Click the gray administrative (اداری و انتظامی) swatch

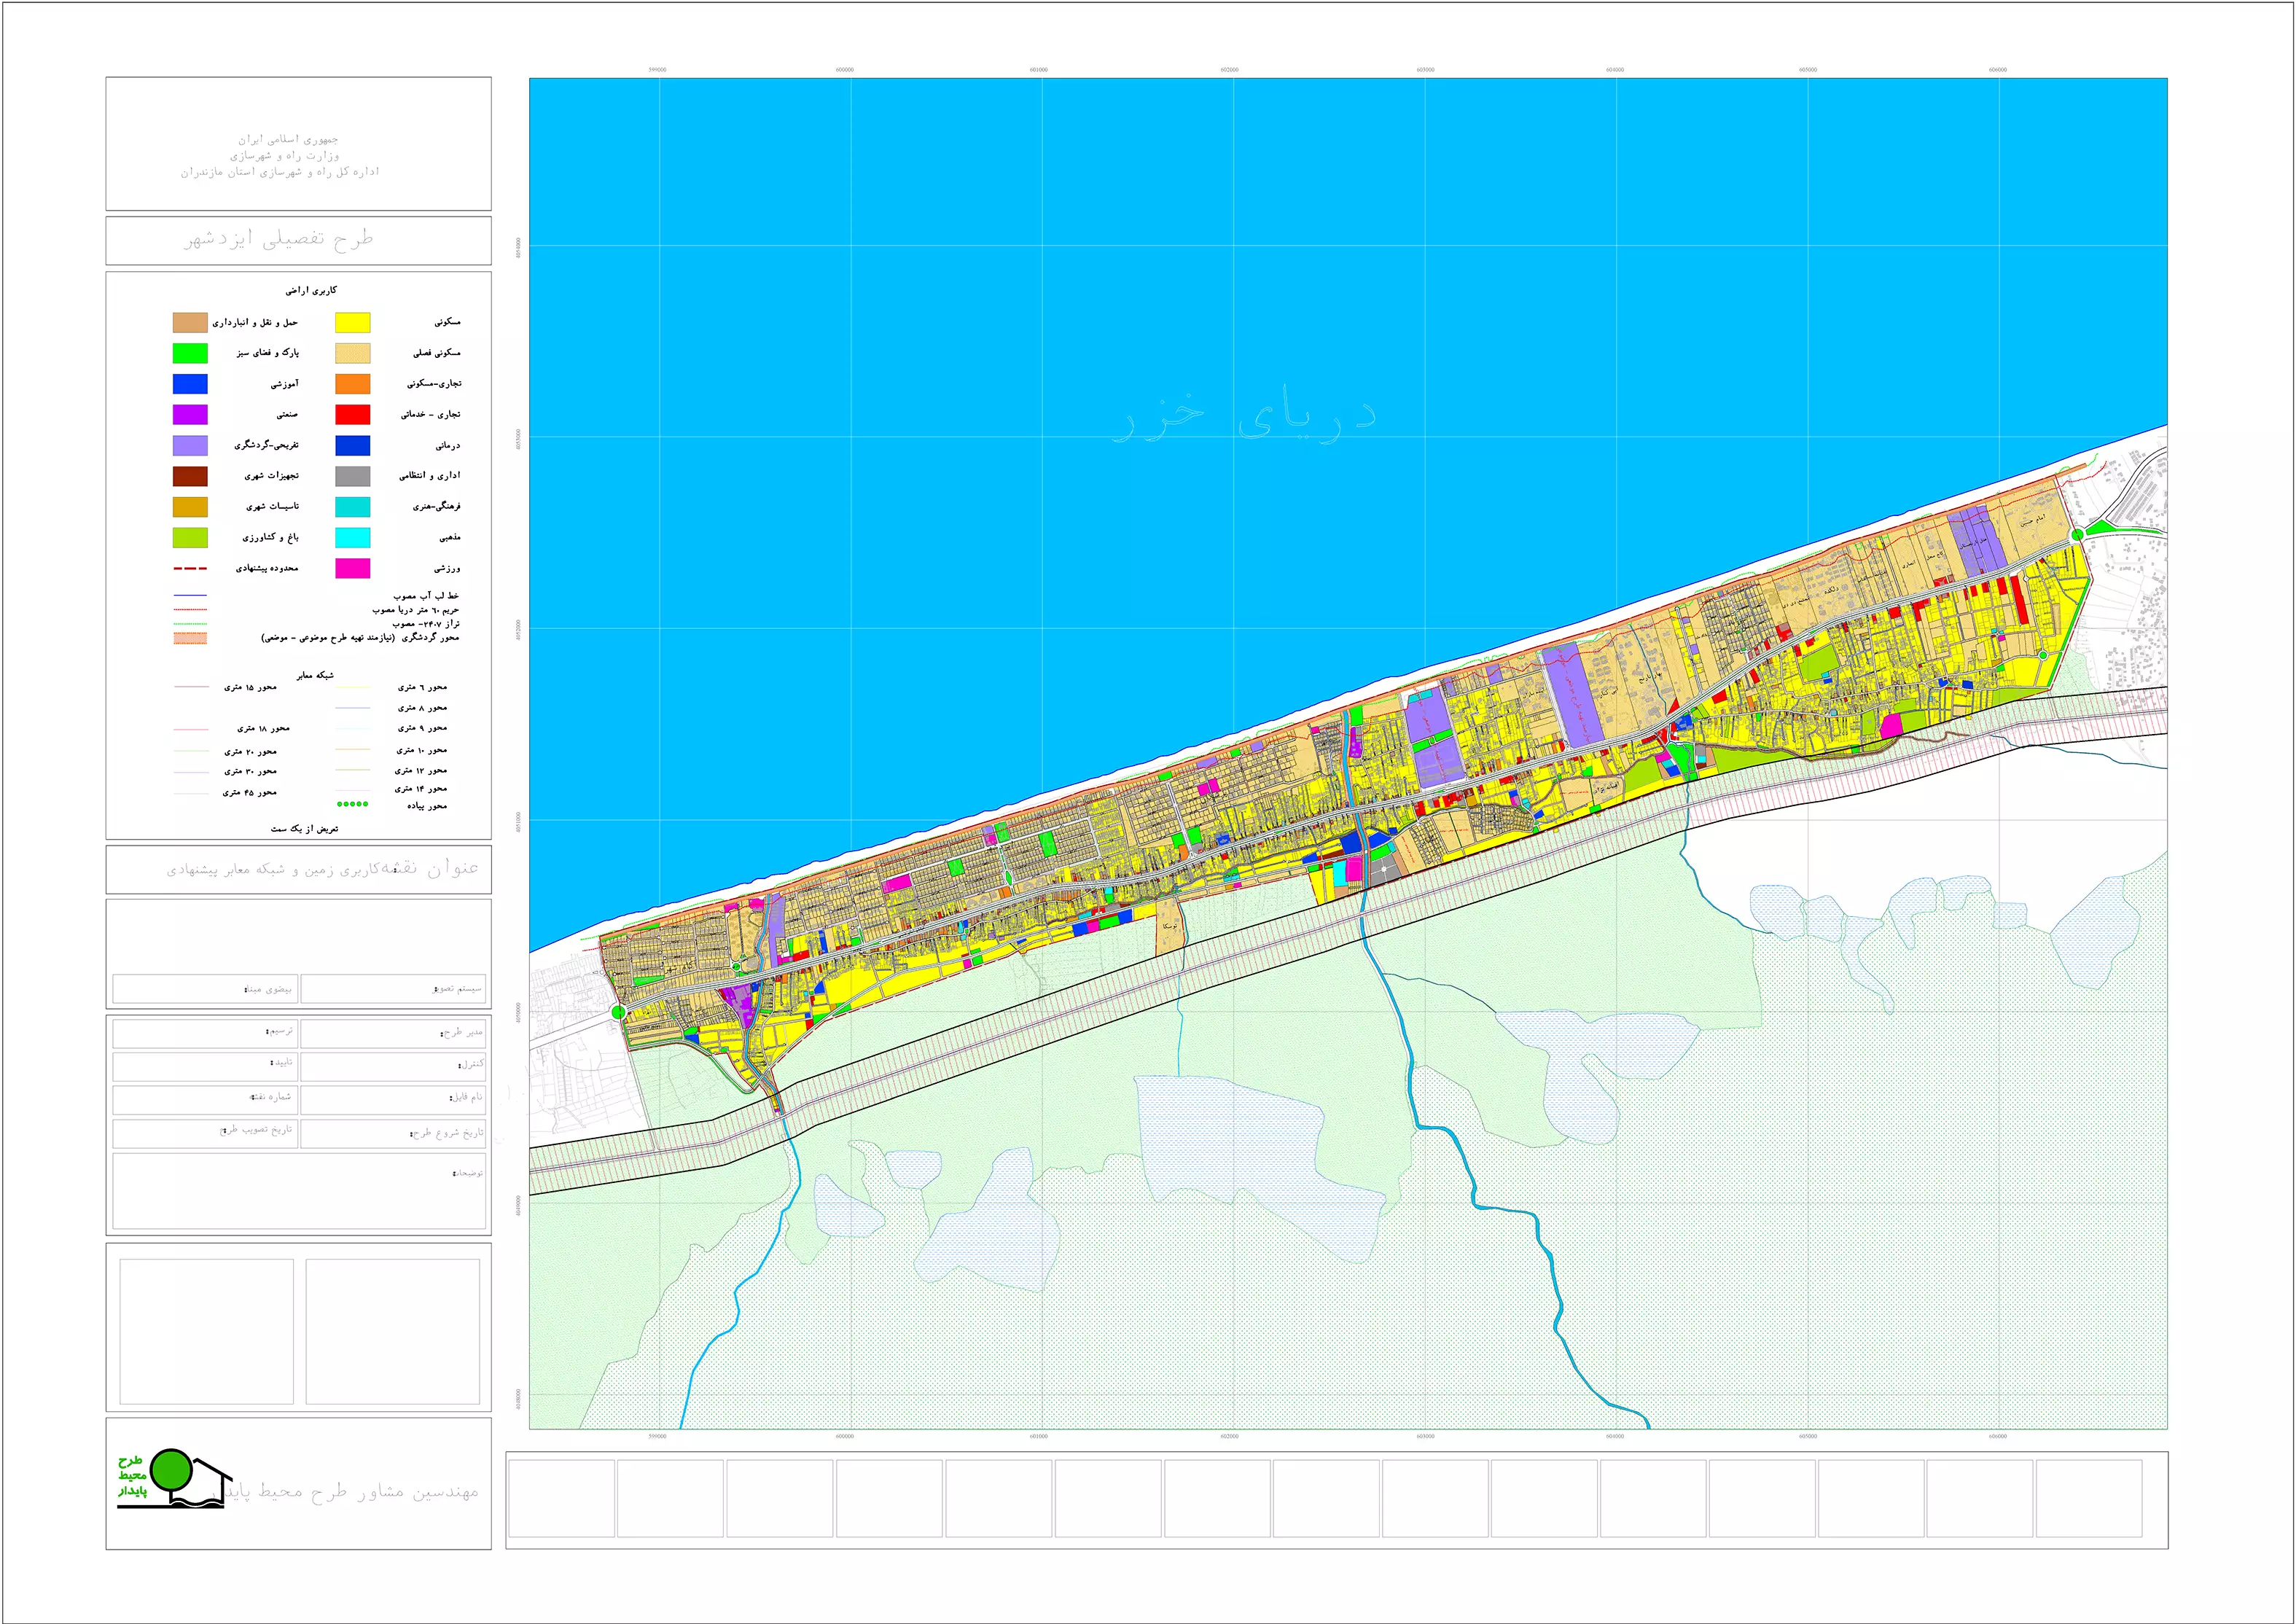352,476
